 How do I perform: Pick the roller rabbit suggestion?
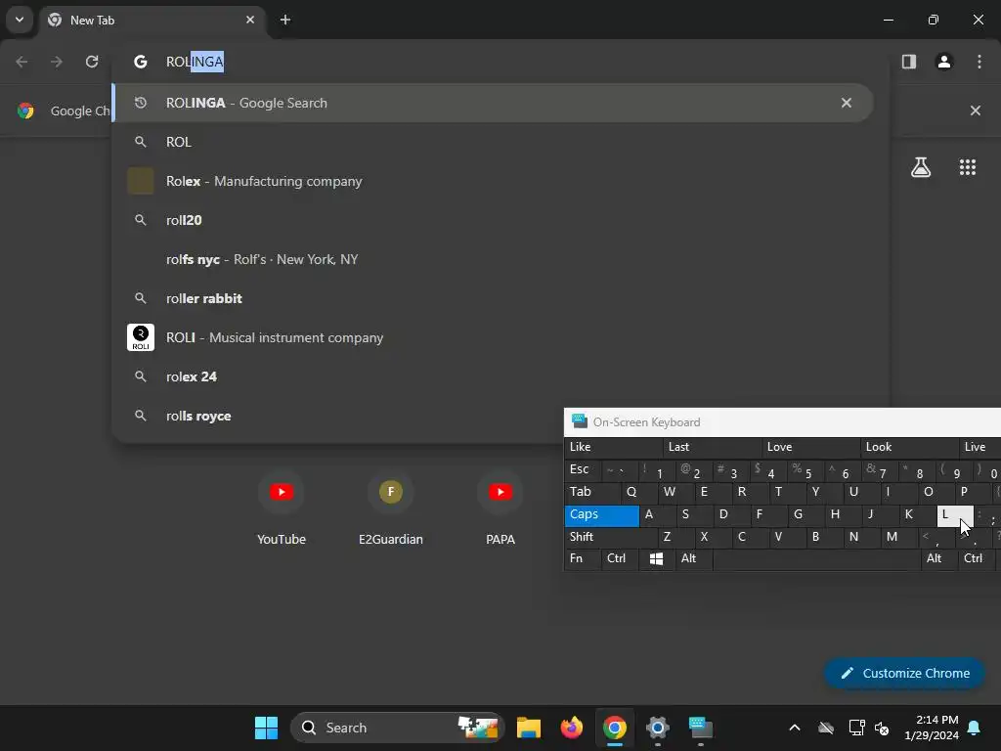coord(493,298)
